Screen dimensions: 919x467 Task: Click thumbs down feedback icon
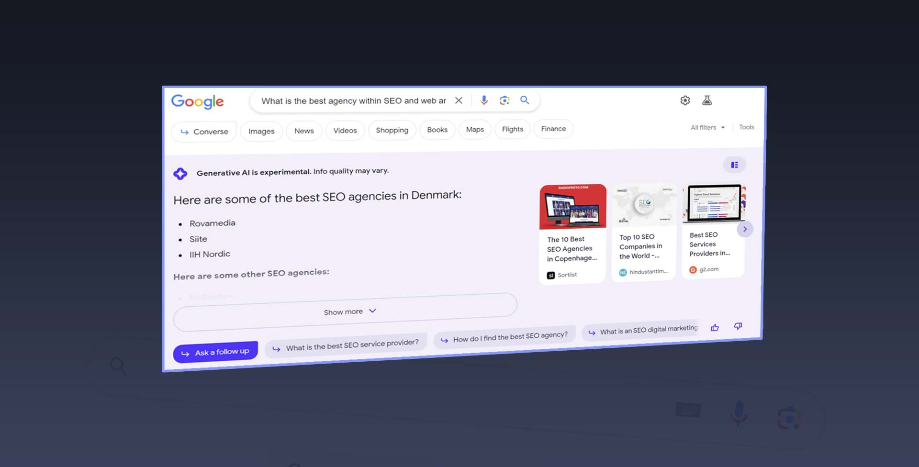click(738, 326)
